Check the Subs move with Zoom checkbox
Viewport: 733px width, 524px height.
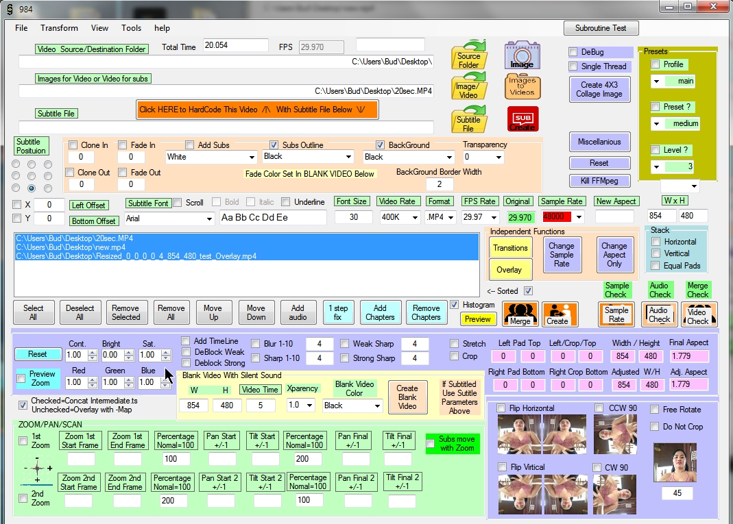coord(431,444)
